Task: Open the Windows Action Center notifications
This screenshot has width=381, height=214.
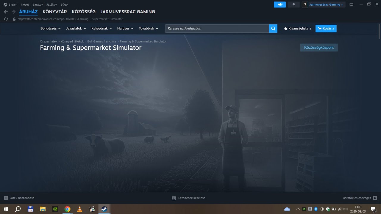Action: click(373, 209)
